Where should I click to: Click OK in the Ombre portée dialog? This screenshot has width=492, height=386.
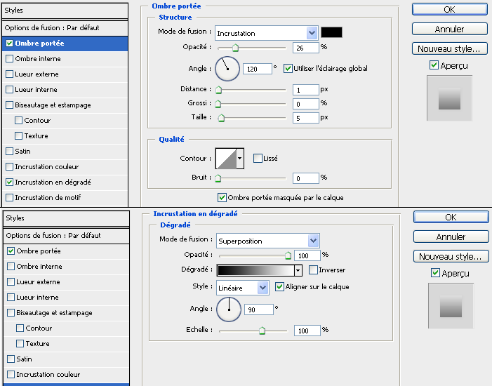pos(449,9)
